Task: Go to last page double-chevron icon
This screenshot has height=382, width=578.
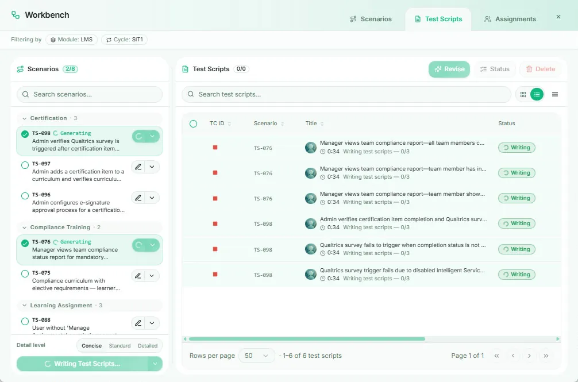Action: (546, 356)
